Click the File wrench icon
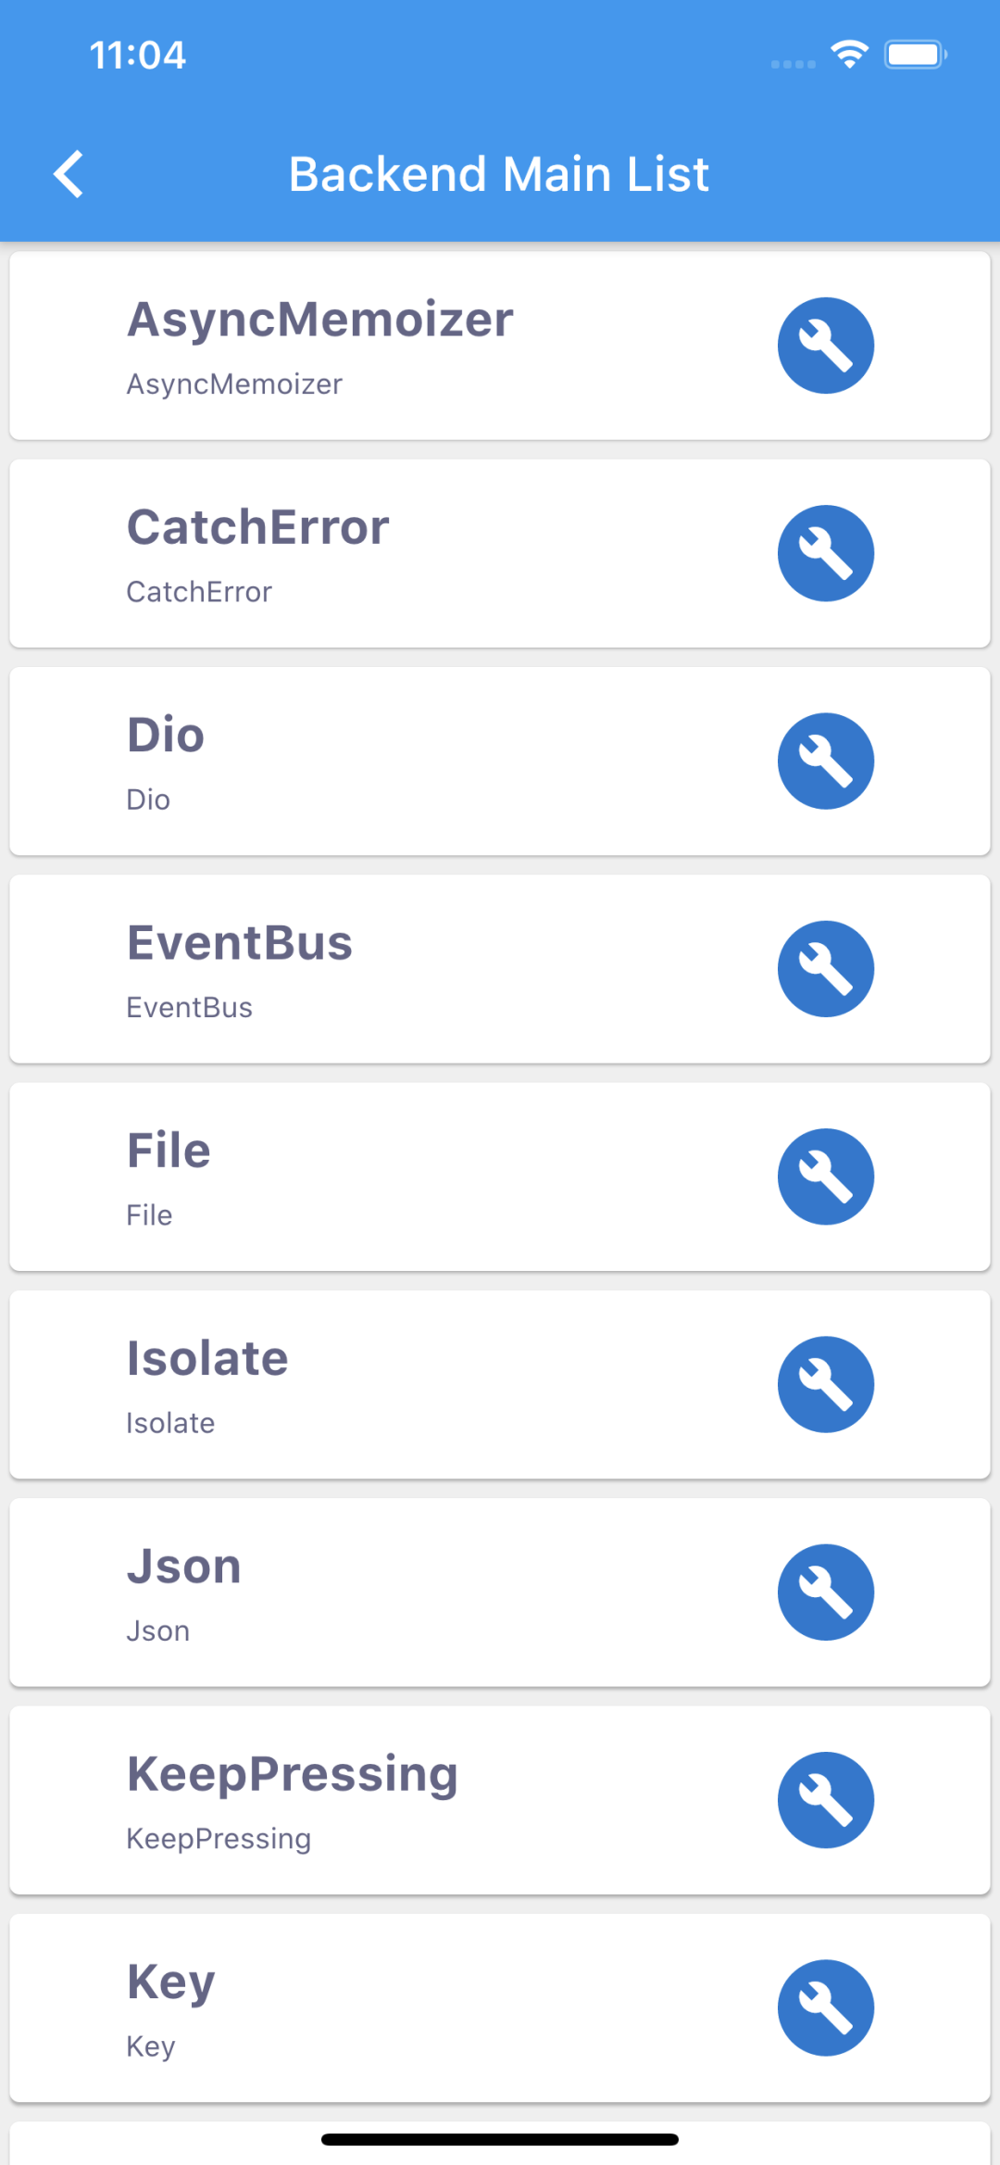Screen dimensions: 1000x2165 825,1177
